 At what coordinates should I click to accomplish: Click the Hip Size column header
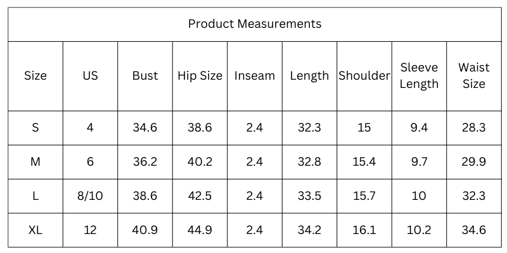point(200,76)
